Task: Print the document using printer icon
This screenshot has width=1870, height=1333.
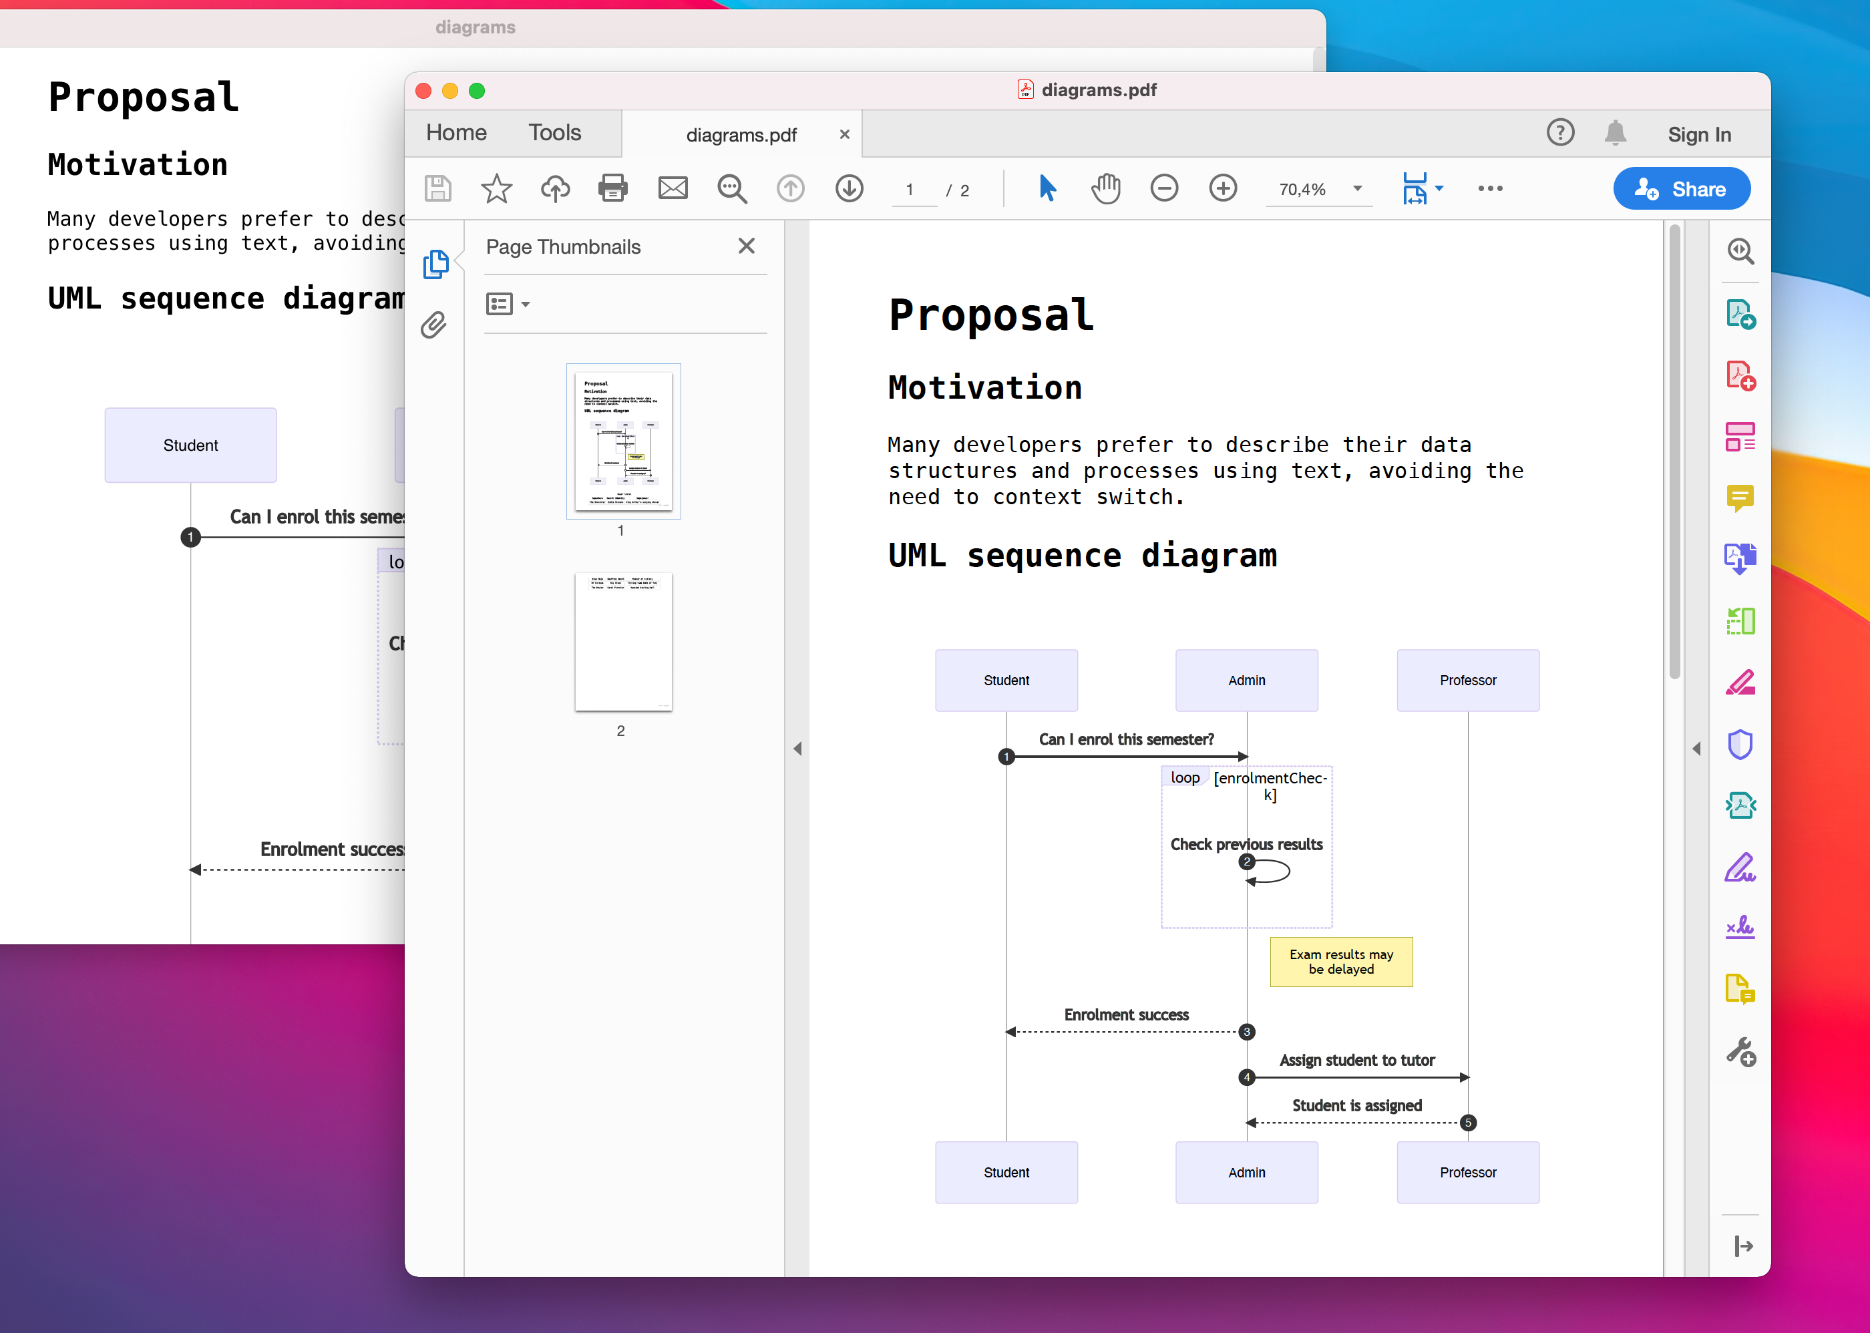Action: (x=612, y=189)
